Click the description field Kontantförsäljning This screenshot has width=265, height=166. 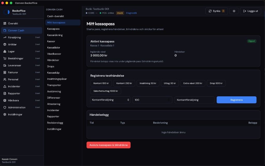[x=194, y=100]
